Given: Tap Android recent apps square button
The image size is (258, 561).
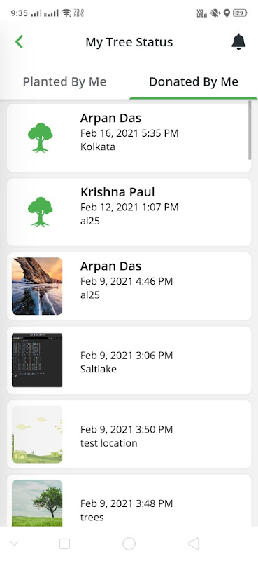Looking at the screenshot, I should pos(64,543).
